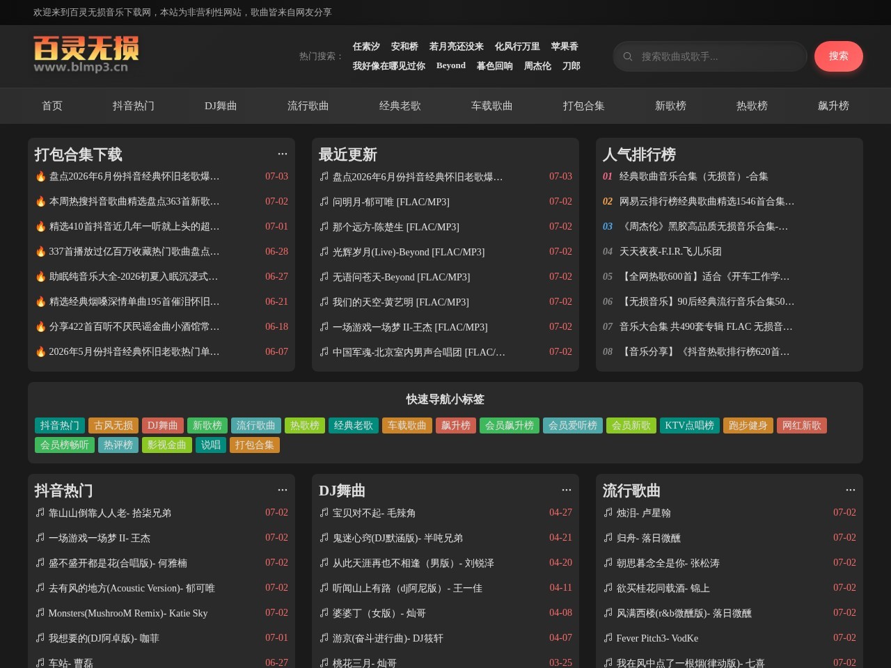Go to 首页 in navigation bar
The width and height of the screenshot is (891, 668).
[x=52, y=106]
